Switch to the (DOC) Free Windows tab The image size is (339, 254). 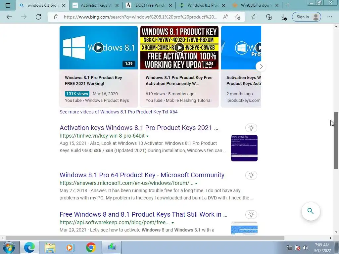pos(149,5)
